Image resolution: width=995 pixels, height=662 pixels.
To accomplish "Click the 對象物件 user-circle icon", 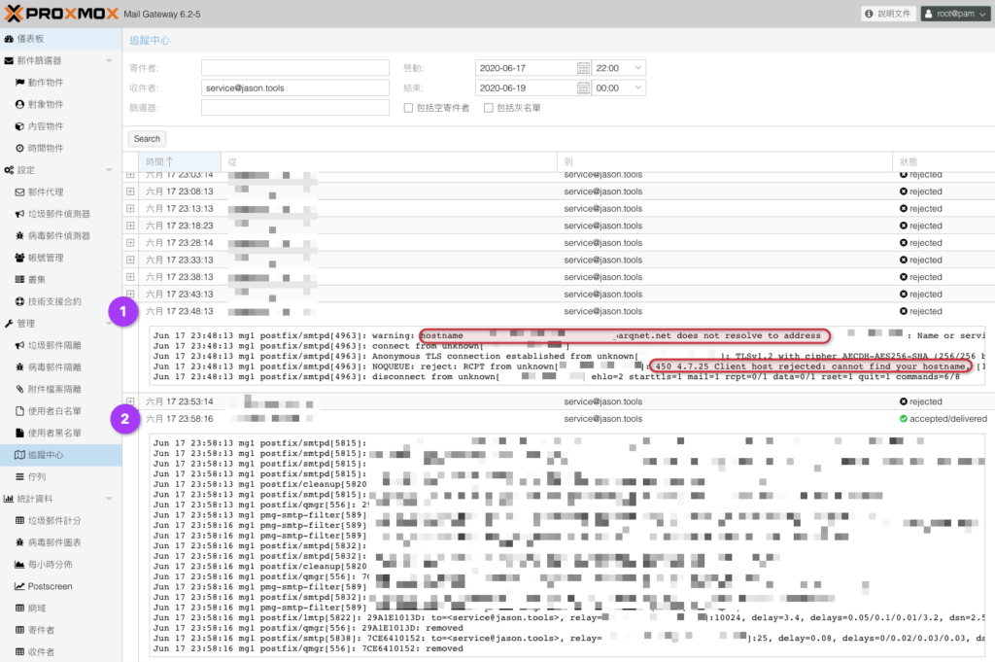I will 19,104.
